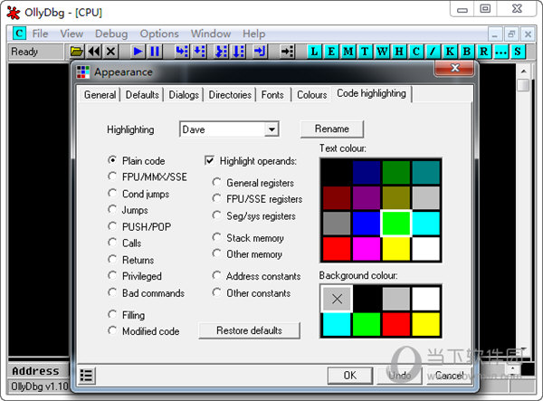Select the General registers radio button
Image resolution: width=543 pixels, height=401 pixels.
[216, 182]
